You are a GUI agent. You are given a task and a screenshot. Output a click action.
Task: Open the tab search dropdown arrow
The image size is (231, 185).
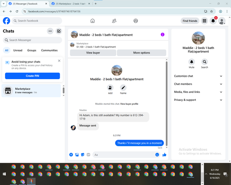pos(4,4)
